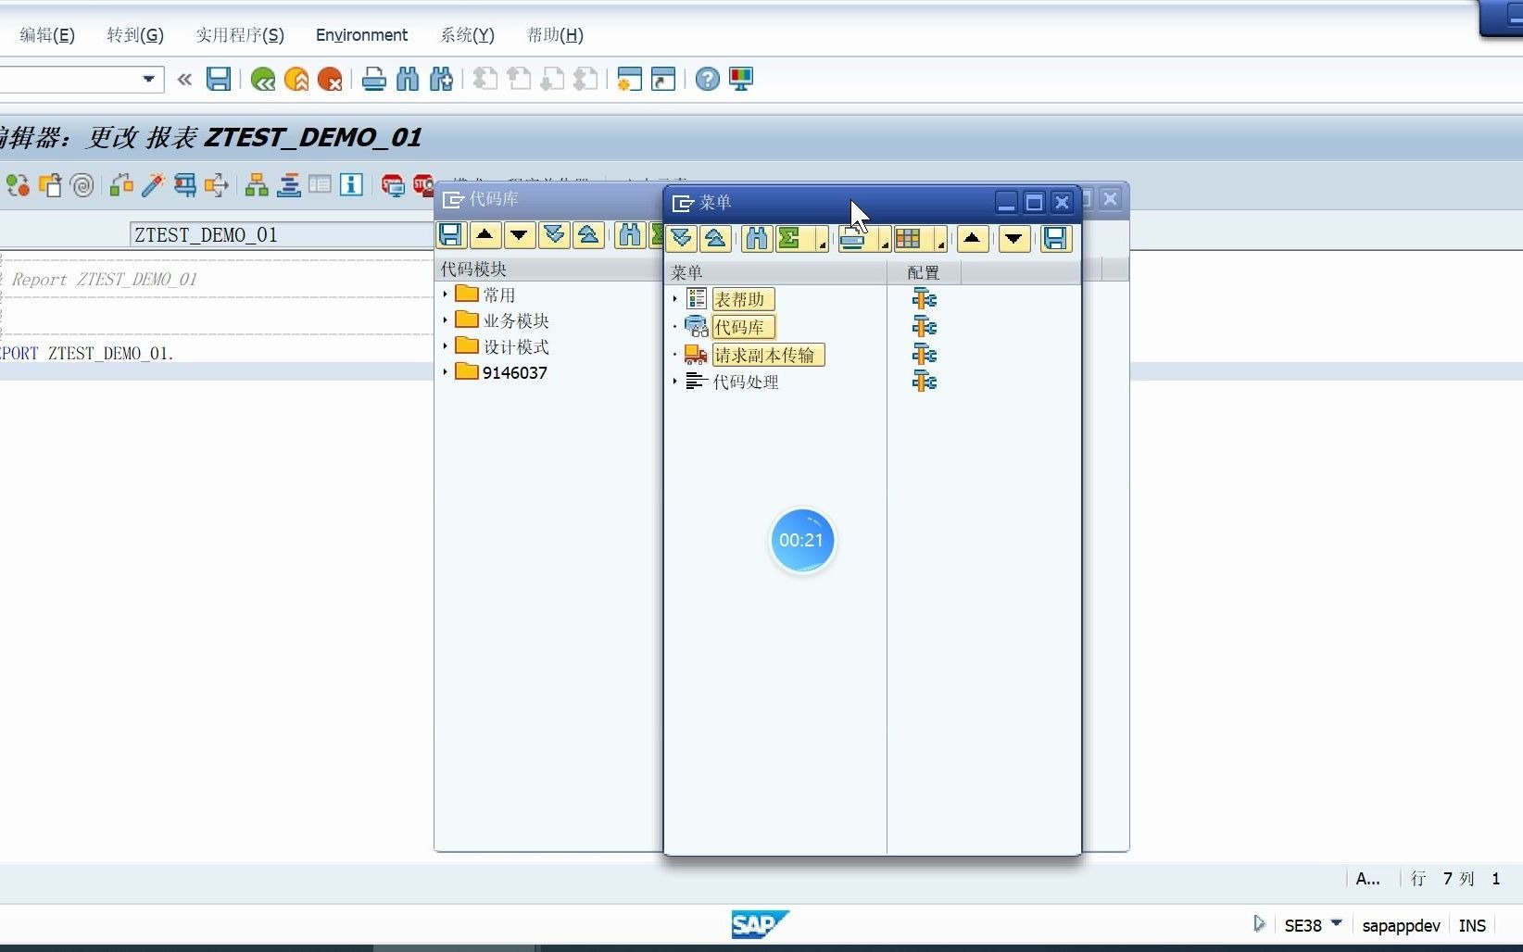Click the Display Navigation Window icon

tap(289, 185)
